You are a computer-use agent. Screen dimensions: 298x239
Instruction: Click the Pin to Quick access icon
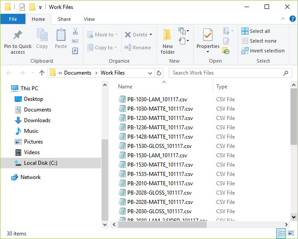(x=18, y=36)
